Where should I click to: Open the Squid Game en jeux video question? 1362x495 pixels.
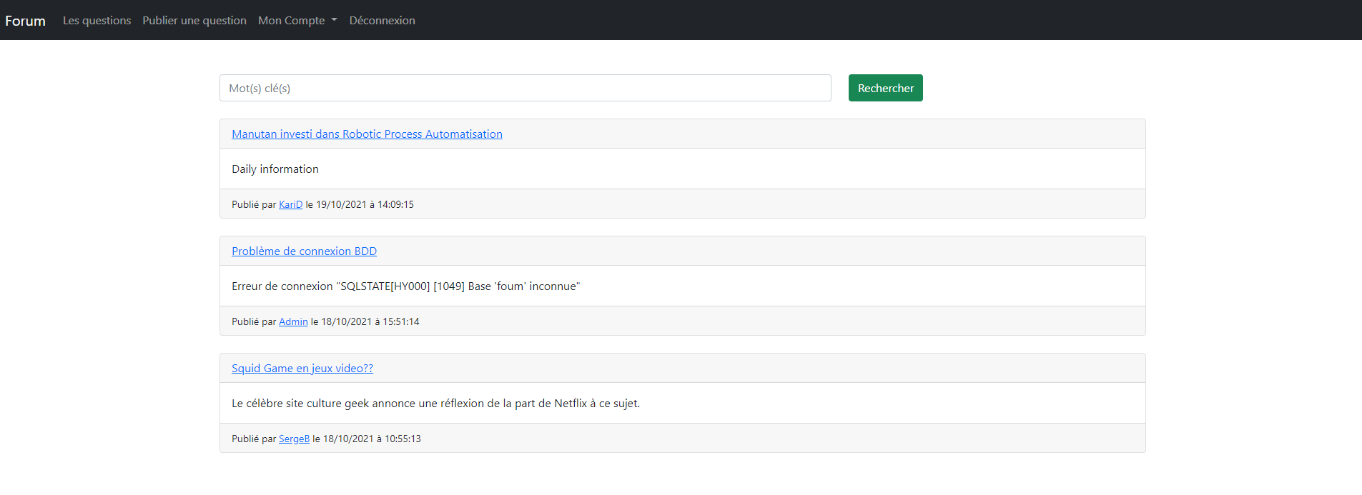(302, 369)
